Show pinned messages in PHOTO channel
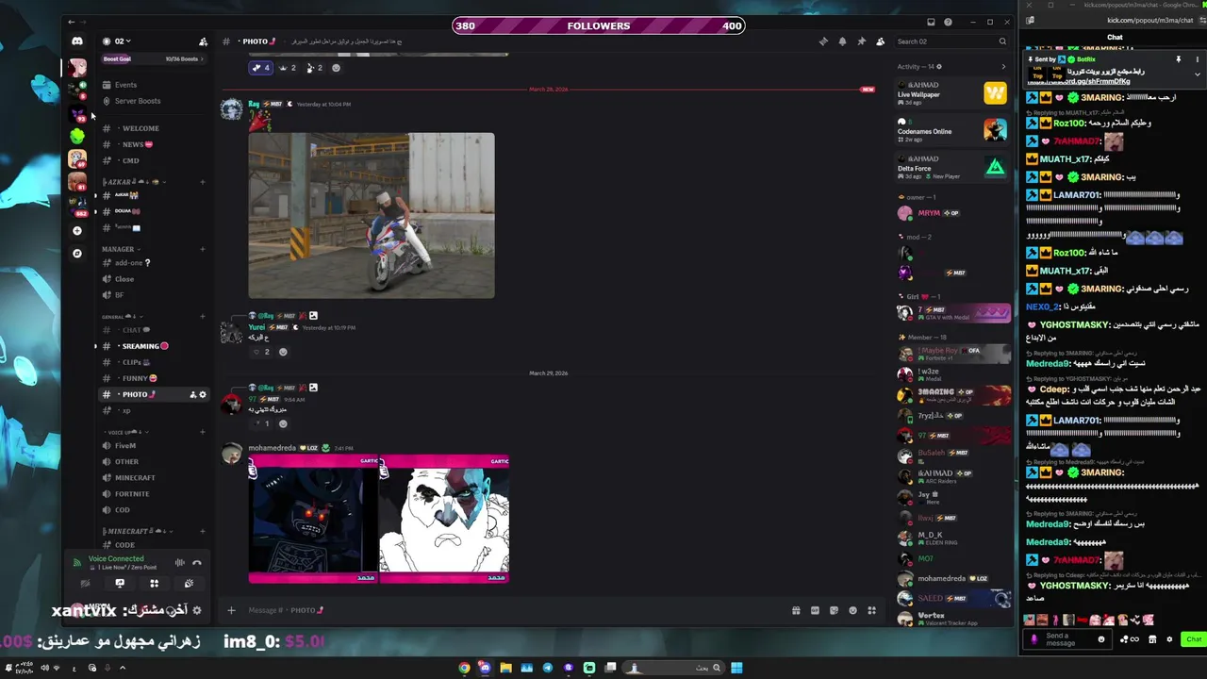This screenshot has width=1207, height=679. [861, 41]
